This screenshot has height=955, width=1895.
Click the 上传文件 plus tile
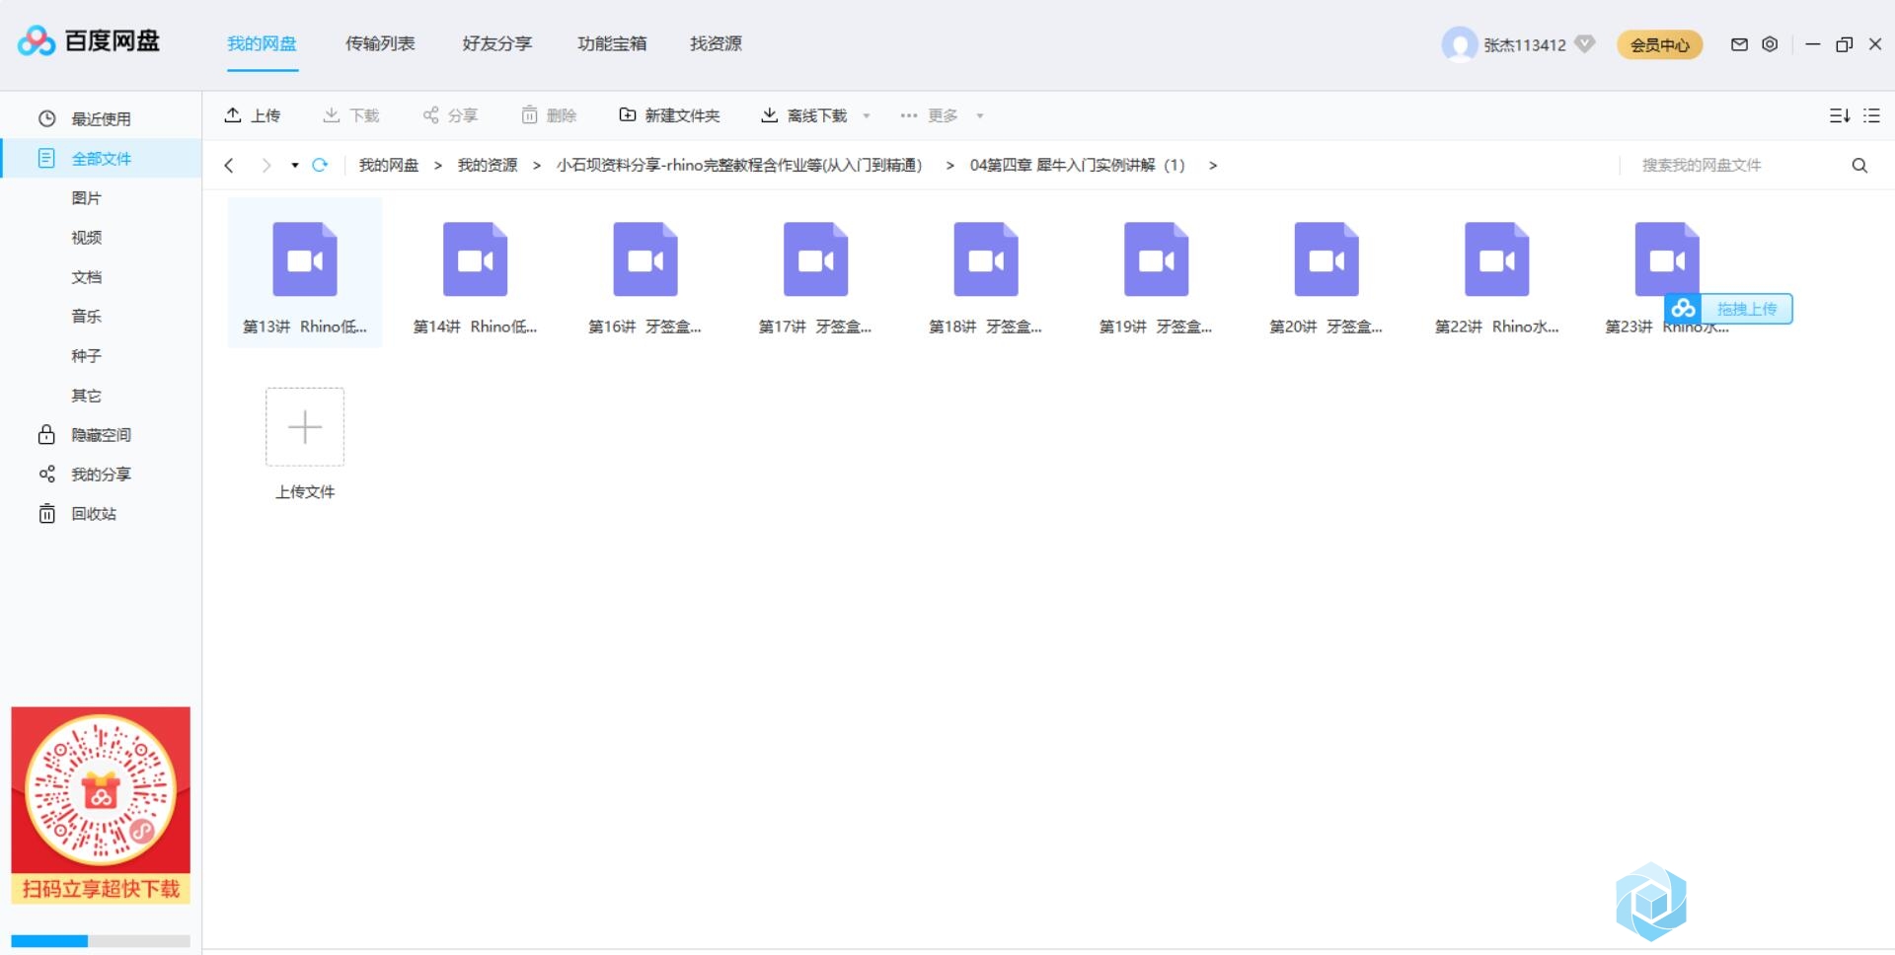point(305,427)
